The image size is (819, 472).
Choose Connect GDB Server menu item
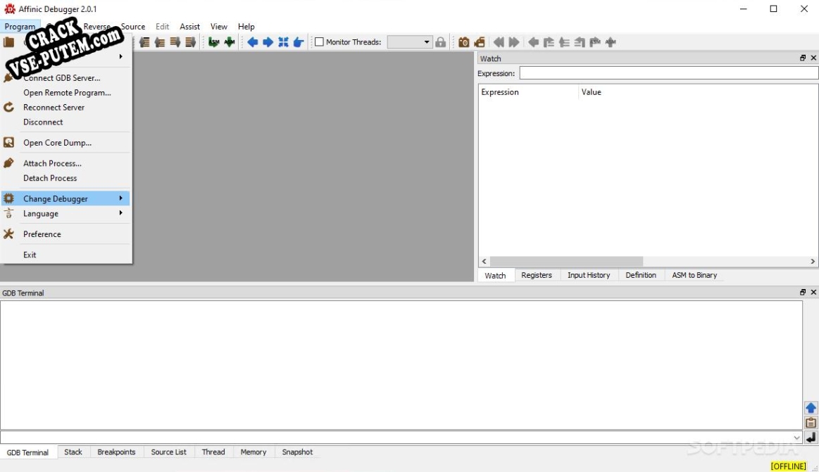tap(65, 77)
